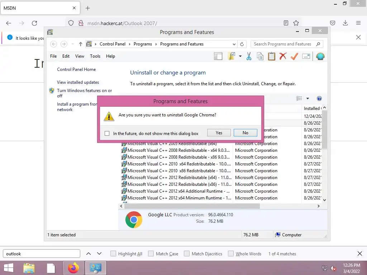Open the view options dropdown arrow
Screen dimensions: 367x275
click(308, 98)
